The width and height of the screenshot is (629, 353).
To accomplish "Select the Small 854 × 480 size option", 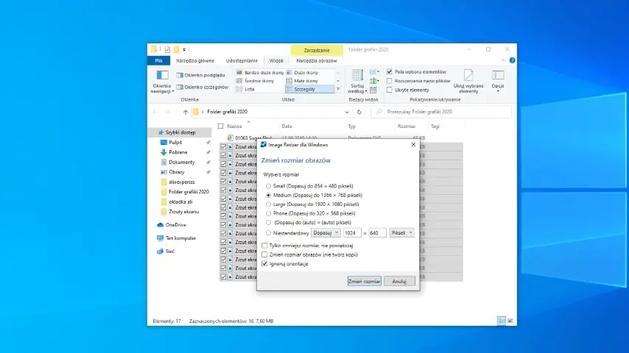I will (x=268, y=187).
